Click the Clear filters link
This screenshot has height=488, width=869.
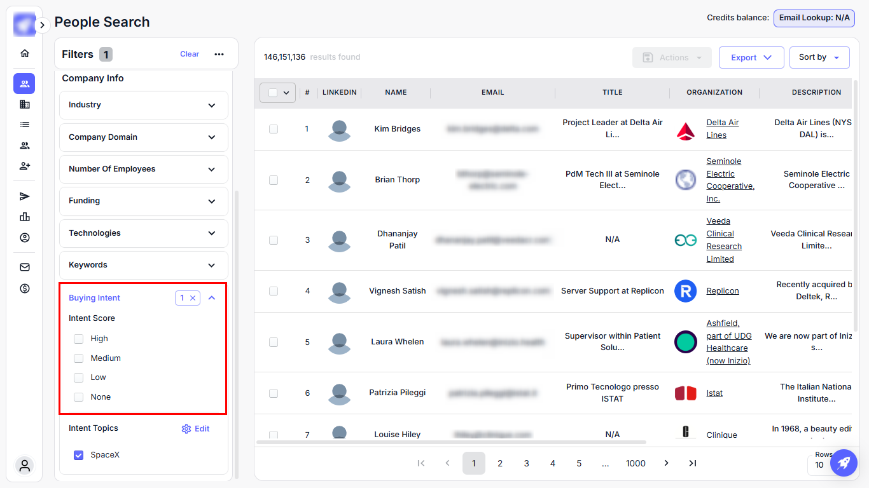coord(190,55)
